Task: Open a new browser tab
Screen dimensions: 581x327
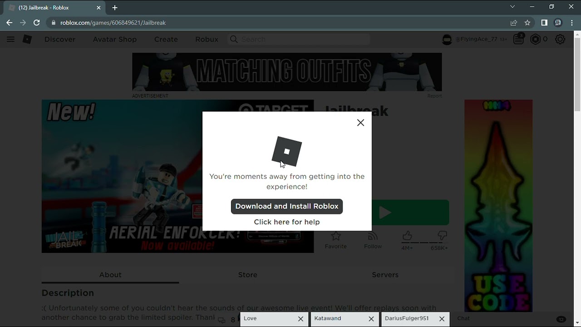Action: pos(115,8)
